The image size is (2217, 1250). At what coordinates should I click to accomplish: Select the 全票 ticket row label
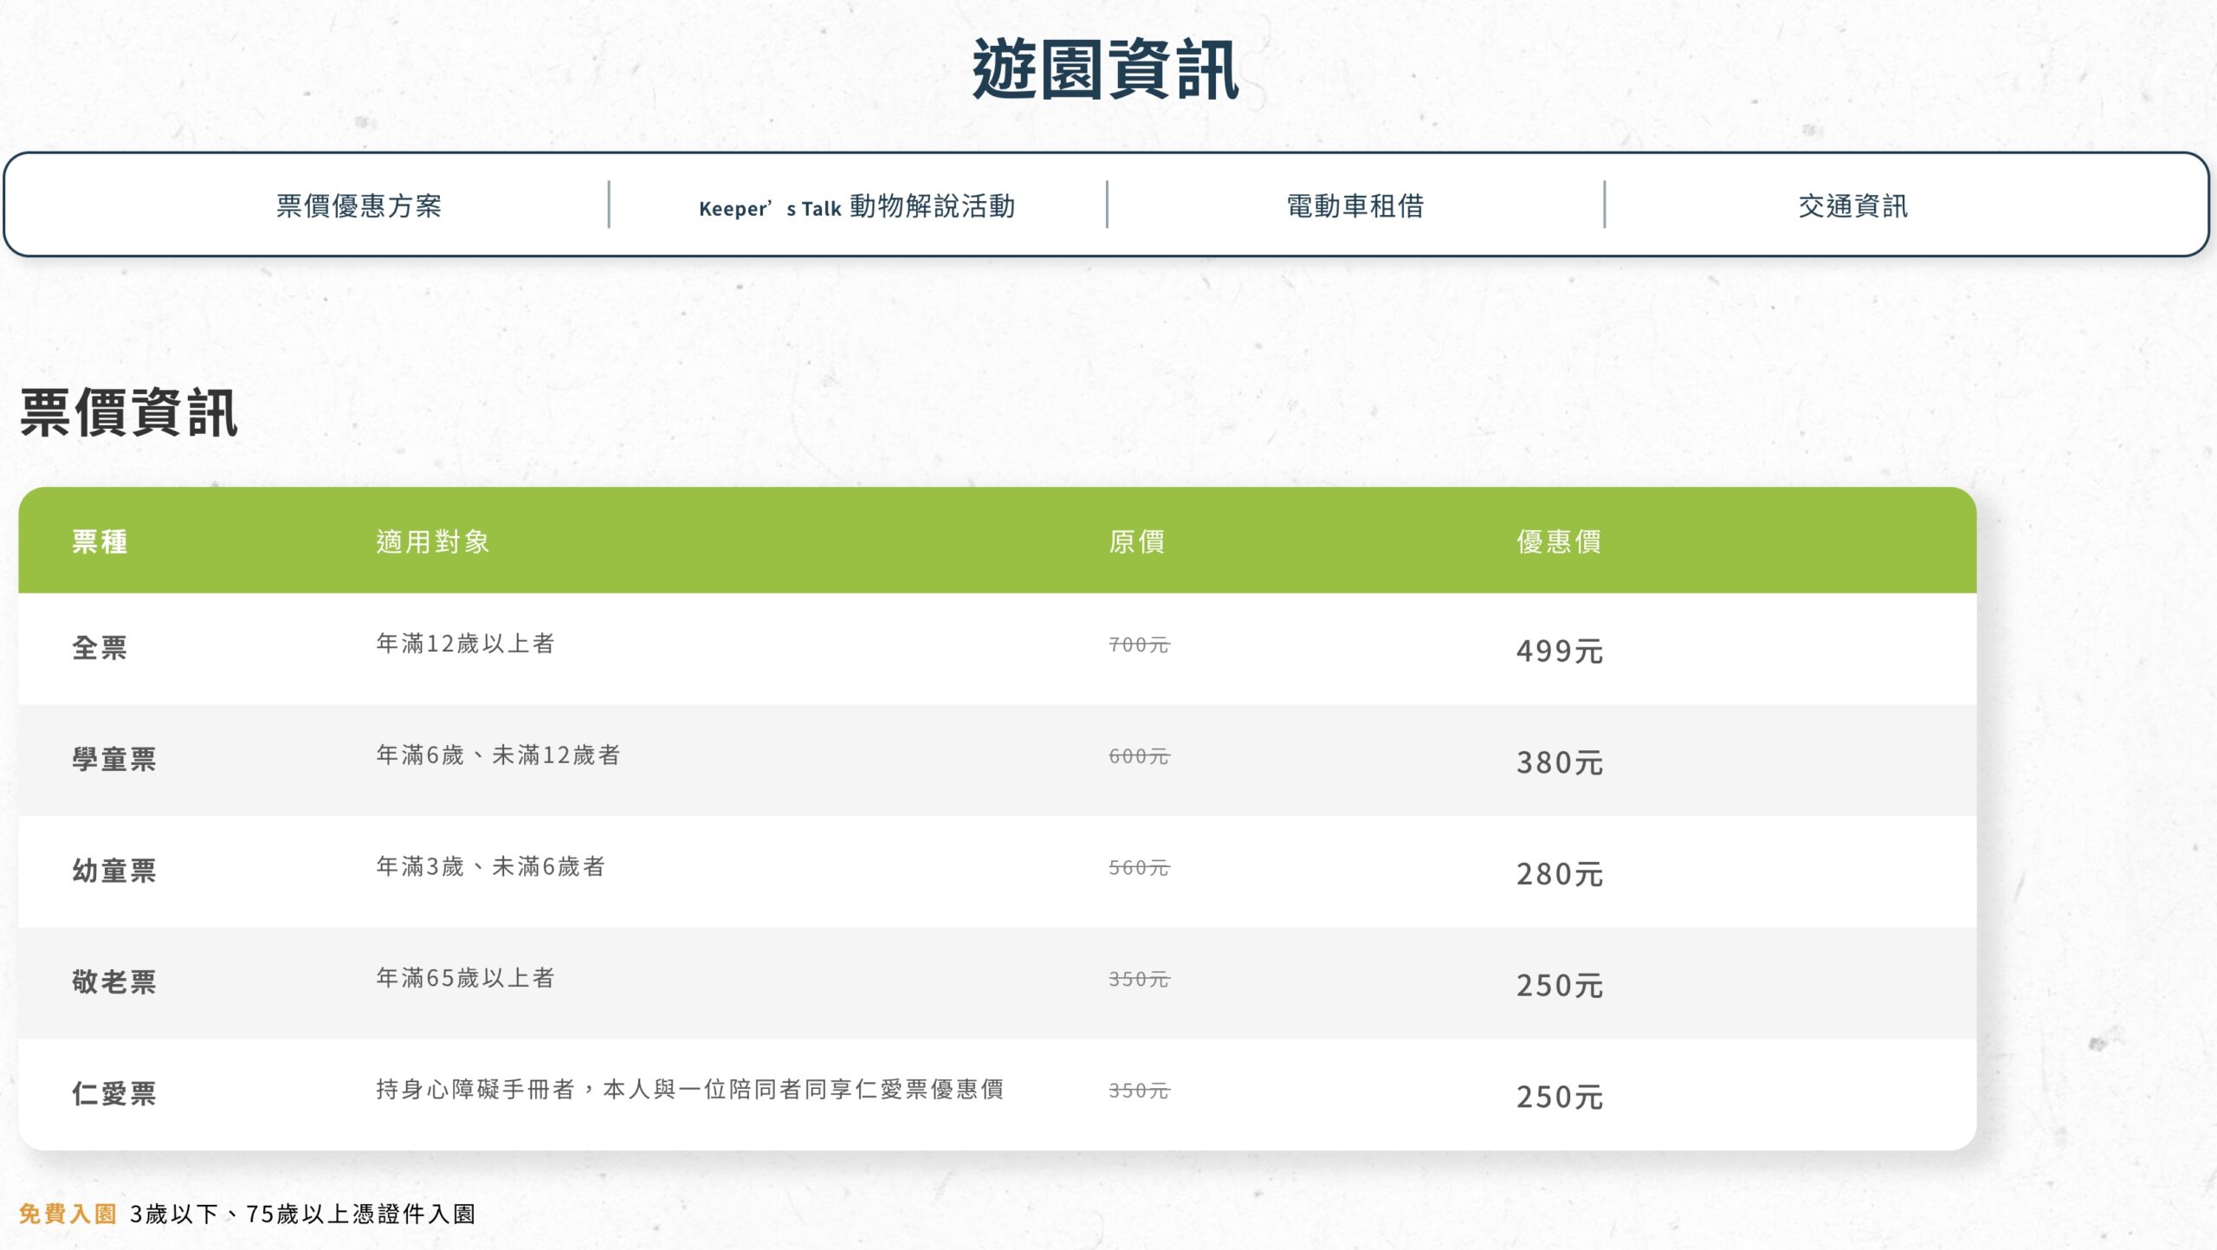[100, 647]
